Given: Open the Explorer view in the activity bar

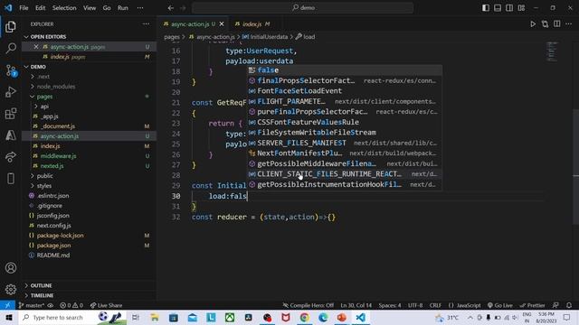Looking at the screenshot, I should point(11,26).
